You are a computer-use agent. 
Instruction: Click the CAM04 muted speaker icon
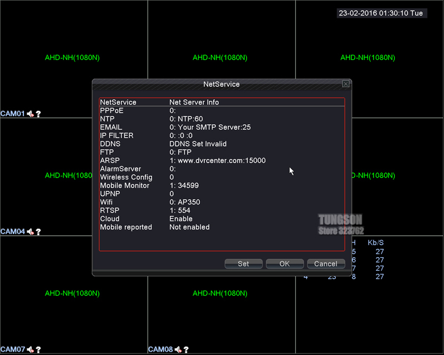click(31, 232)
